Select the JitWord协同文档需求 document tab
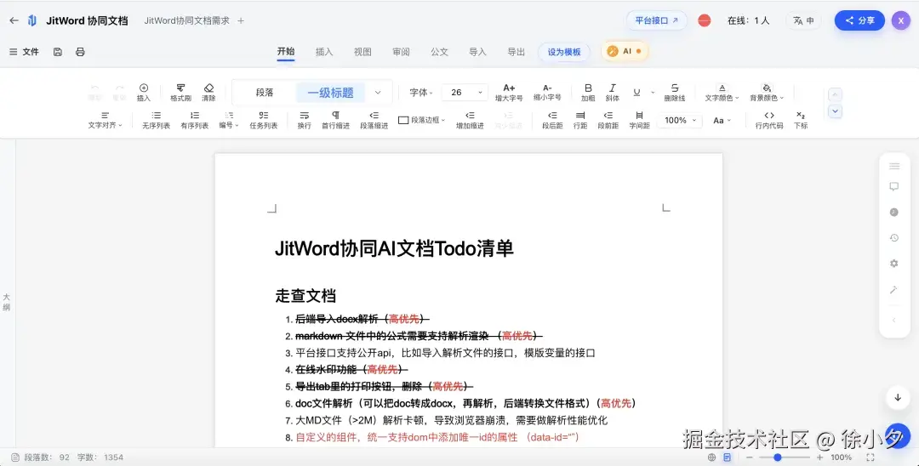919x466 pixels. point(187,20)
